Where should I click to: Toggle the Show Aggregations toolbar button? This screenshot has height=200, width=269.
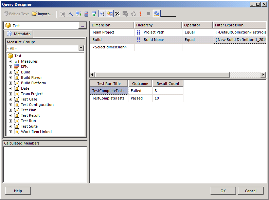110,14
